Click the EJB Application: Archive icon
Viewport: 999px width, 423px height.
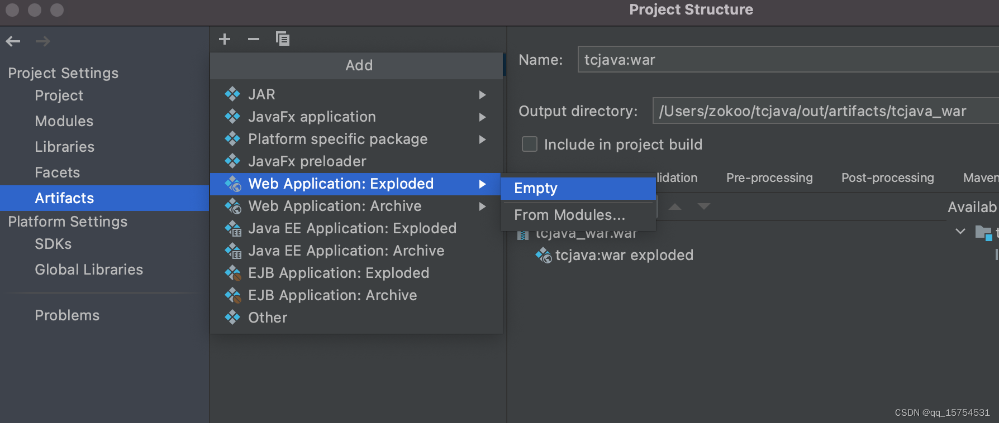tap(233, 295)
